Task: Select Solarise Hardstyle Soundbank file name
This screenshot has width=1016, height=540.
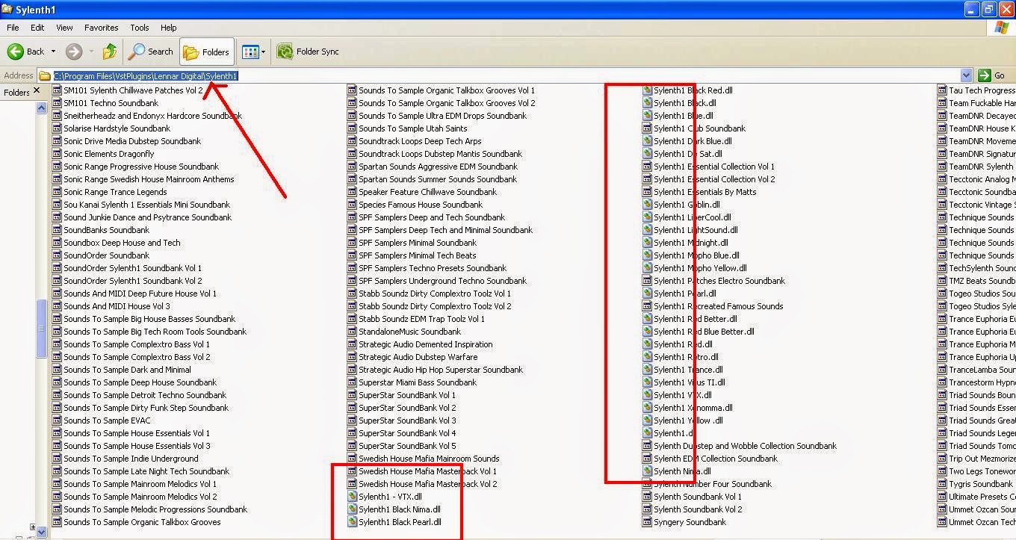Action: pos(117,128)
